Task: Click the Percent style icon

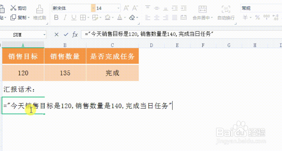Action: 257,17
